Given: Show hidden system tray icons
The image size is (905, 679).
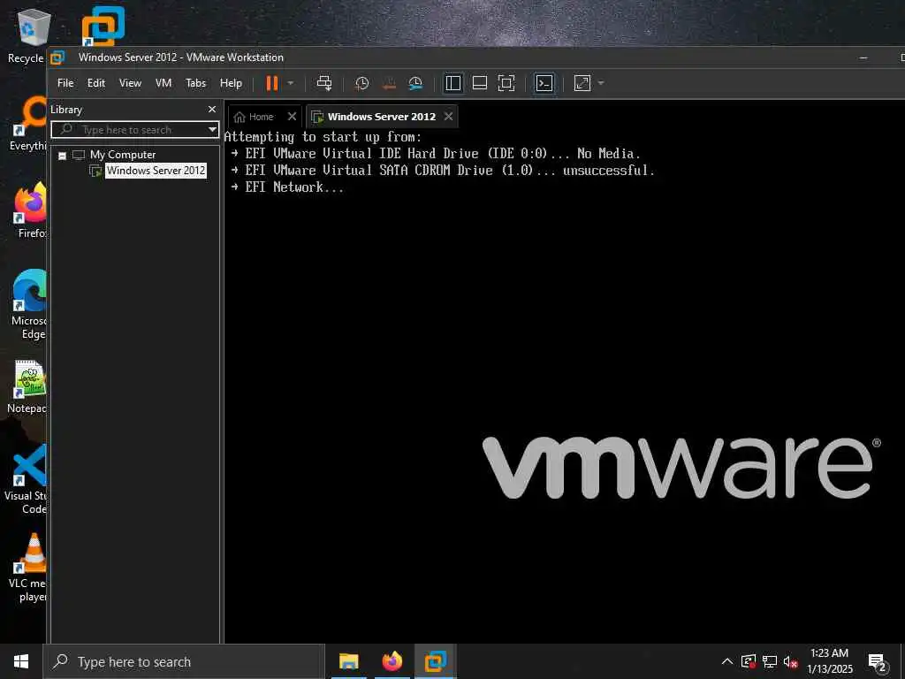Looking at the screenshot, I should tap(727, 661).
